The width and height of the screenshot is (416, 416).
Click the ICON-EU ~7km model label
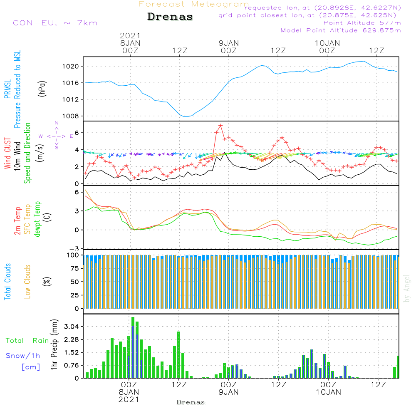coord(54,23)
